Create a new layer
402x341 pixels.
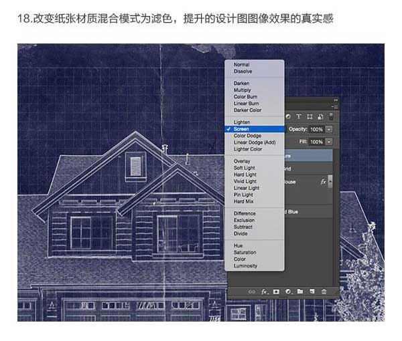[x=312, y=292]
